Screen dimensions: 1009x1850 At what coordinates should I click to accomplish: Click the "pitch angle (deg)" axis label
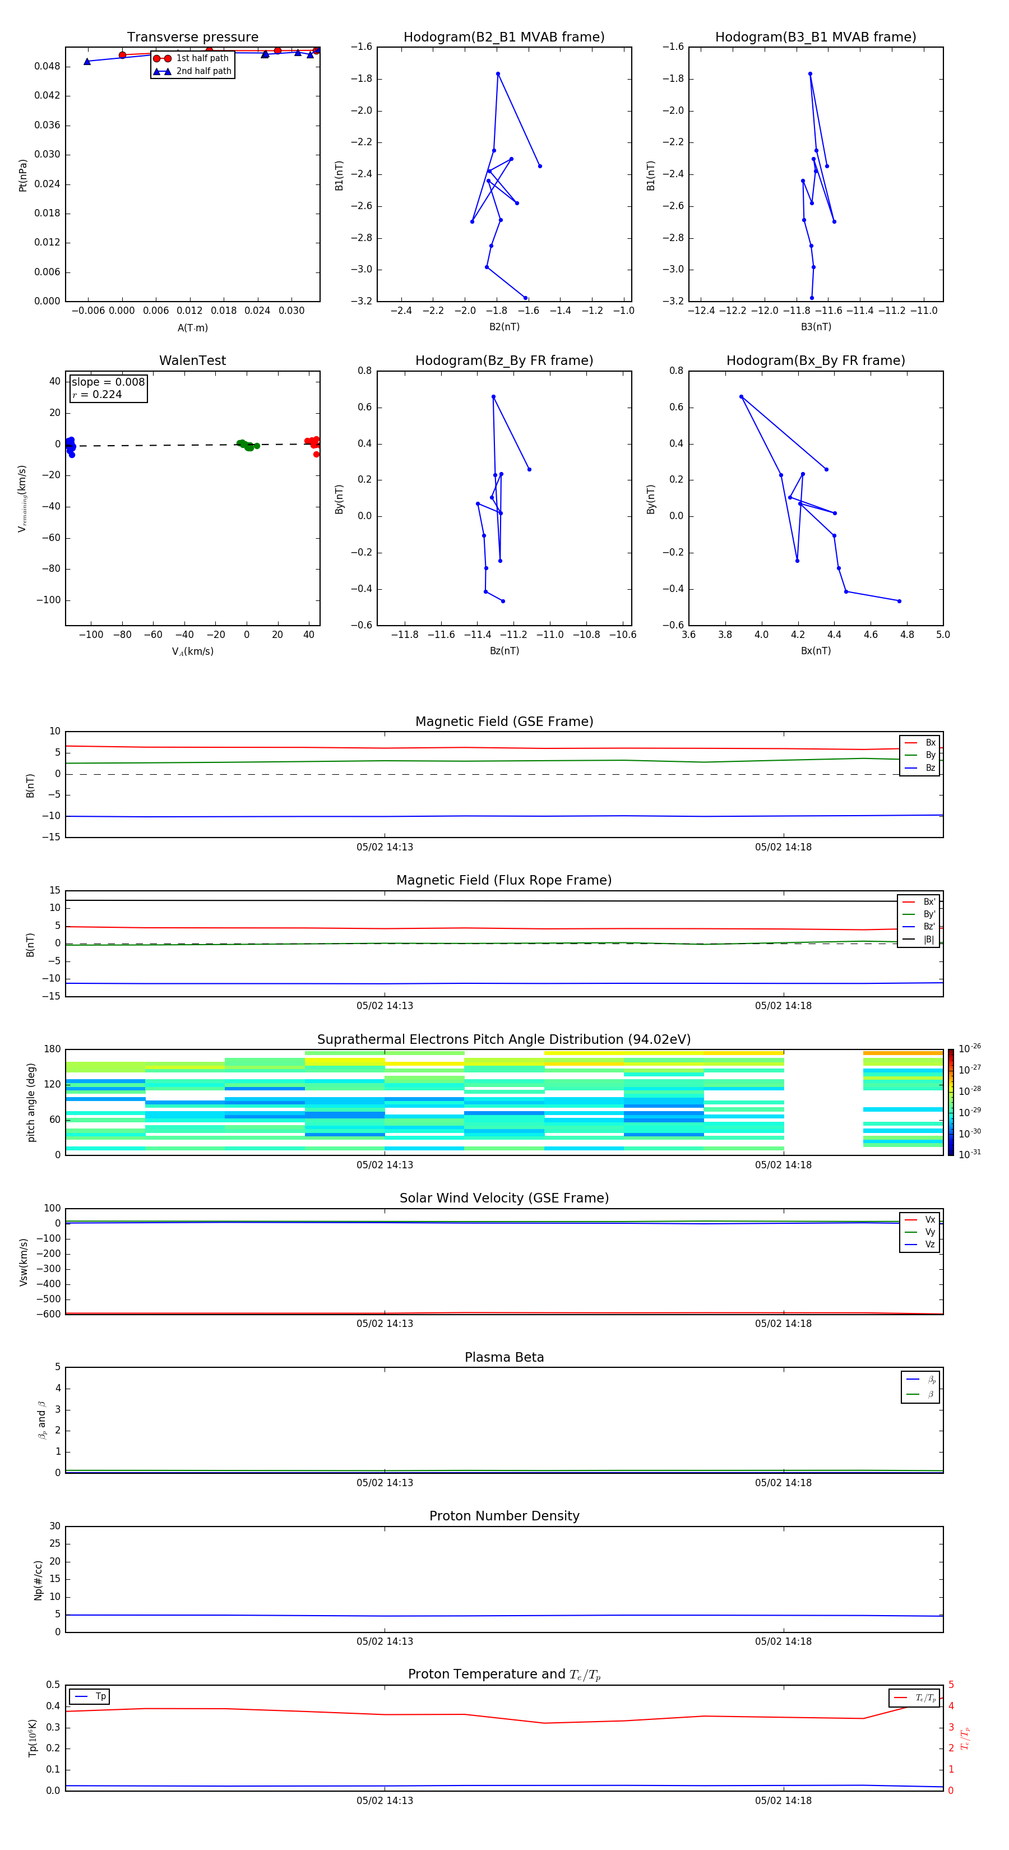(x=31, y=1102)
